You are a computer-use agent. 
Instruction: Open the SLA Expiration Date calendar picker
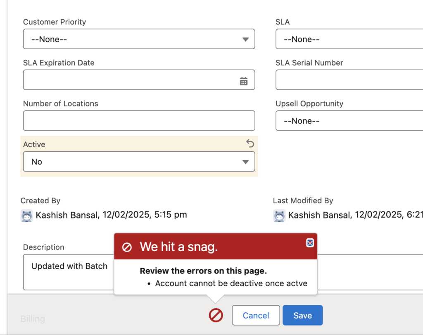point(244,81)
